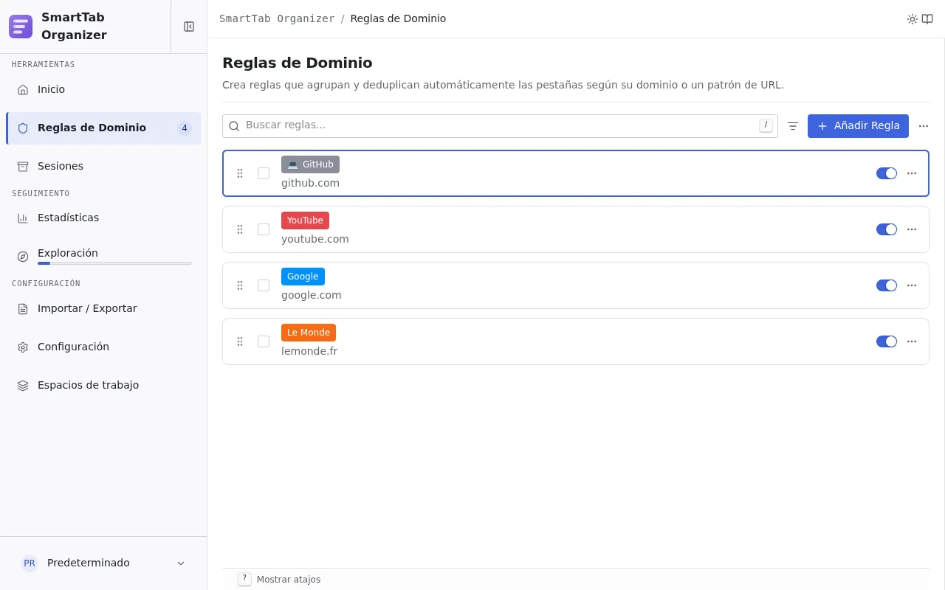Click the SmartTab Organizer logo icon
The width and height of the screenshot is (945, 590).
[x=21, y=27]
